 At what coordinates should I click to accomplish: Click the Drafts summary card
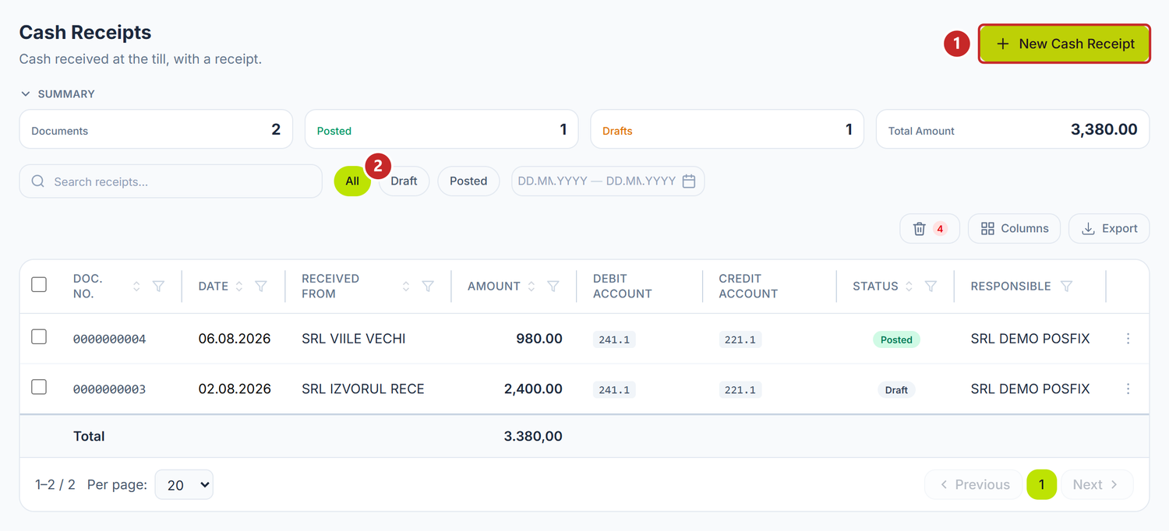click(727, 129)
